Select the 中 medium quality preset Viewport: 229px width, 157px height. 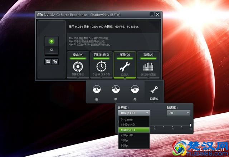[x=116, y=92]
